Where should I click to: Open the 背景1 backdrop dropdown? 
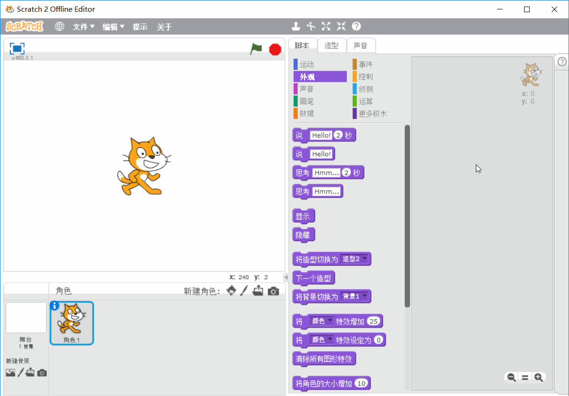click(364, 296)
